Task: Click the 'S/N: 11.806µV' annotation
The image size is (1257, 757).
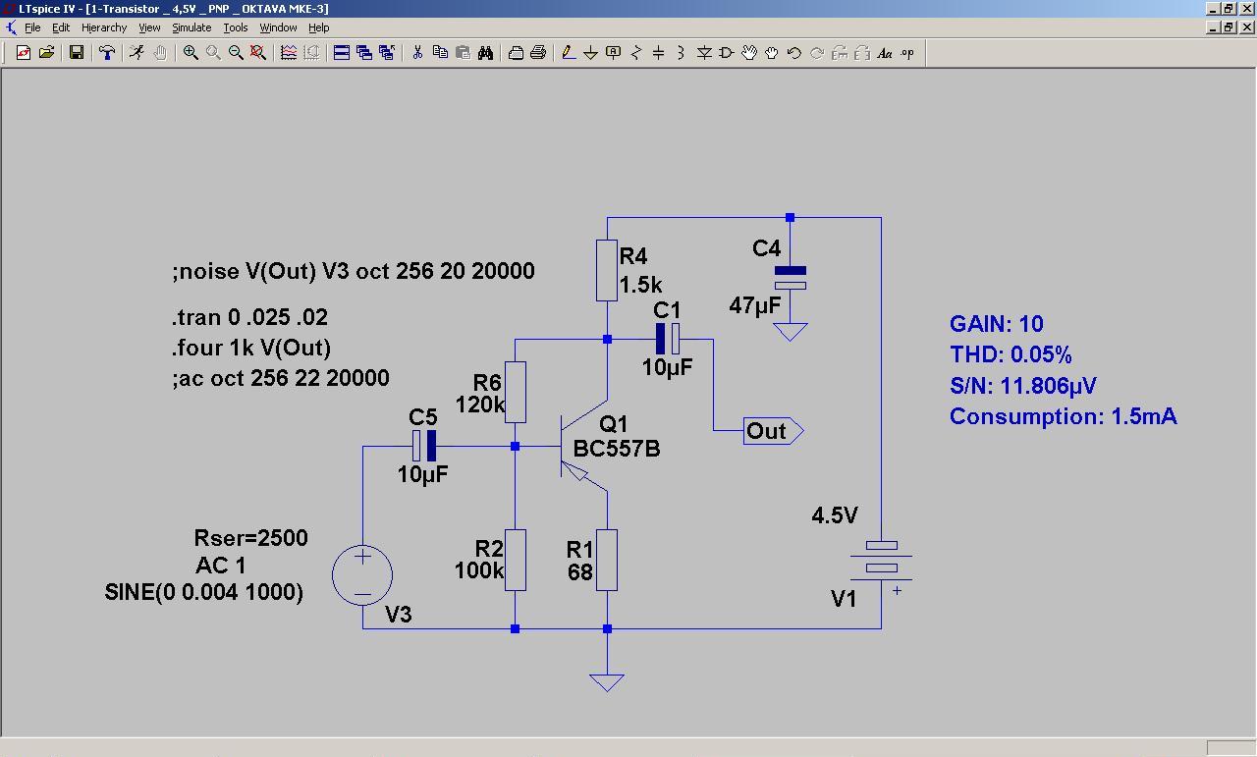Action: 1023,386
